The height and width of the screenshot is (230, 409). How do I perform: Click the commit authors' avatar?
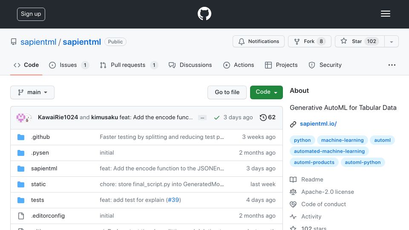[24, 118]
